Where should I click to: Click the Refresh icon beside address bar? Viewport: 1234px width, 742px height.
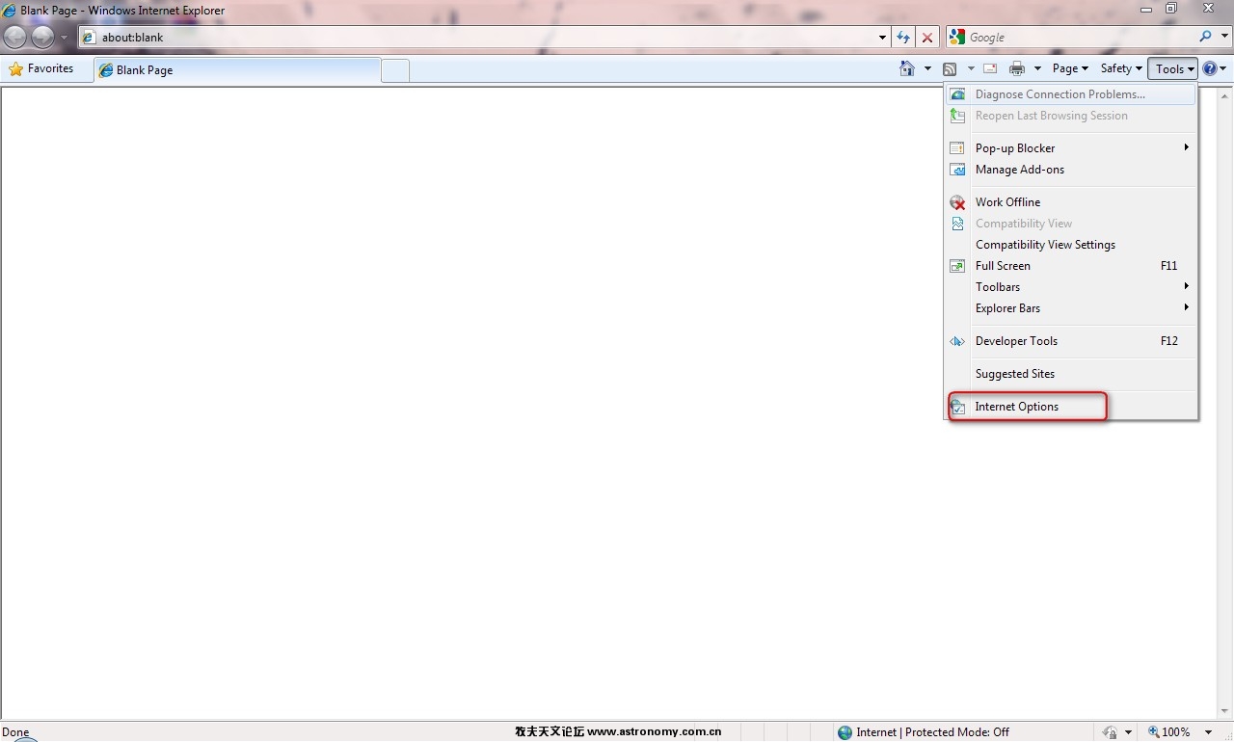[x=903, y=38]
